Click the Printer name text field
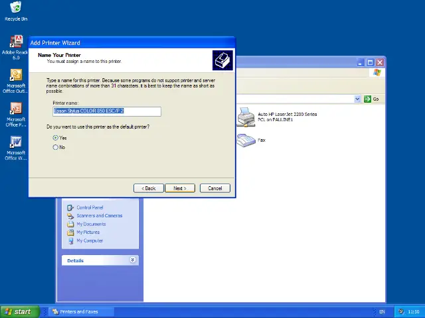425x318 pixels. (x=107, y=111)
